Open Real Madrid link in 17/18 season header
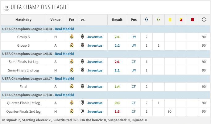Screen dimensions: 211x124 pos(64,95)
